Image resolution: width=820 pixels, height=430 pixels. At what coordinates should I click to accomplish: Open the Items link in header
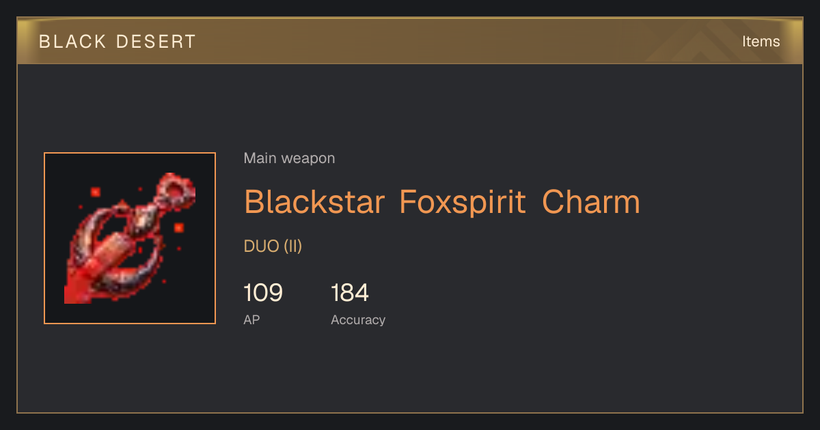pos(761,42)
